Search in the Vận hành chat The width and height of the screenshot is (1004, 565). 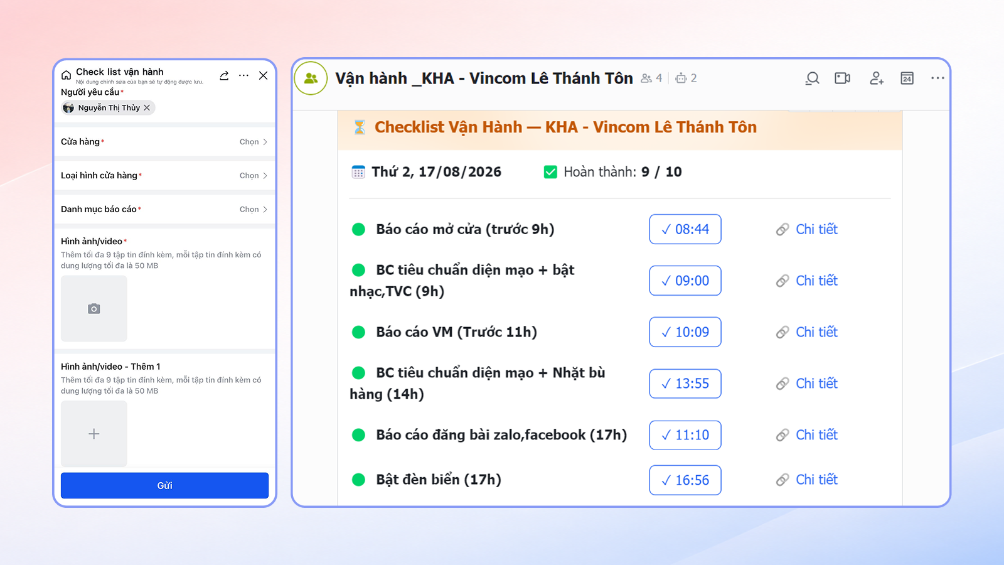coord(813,78)
